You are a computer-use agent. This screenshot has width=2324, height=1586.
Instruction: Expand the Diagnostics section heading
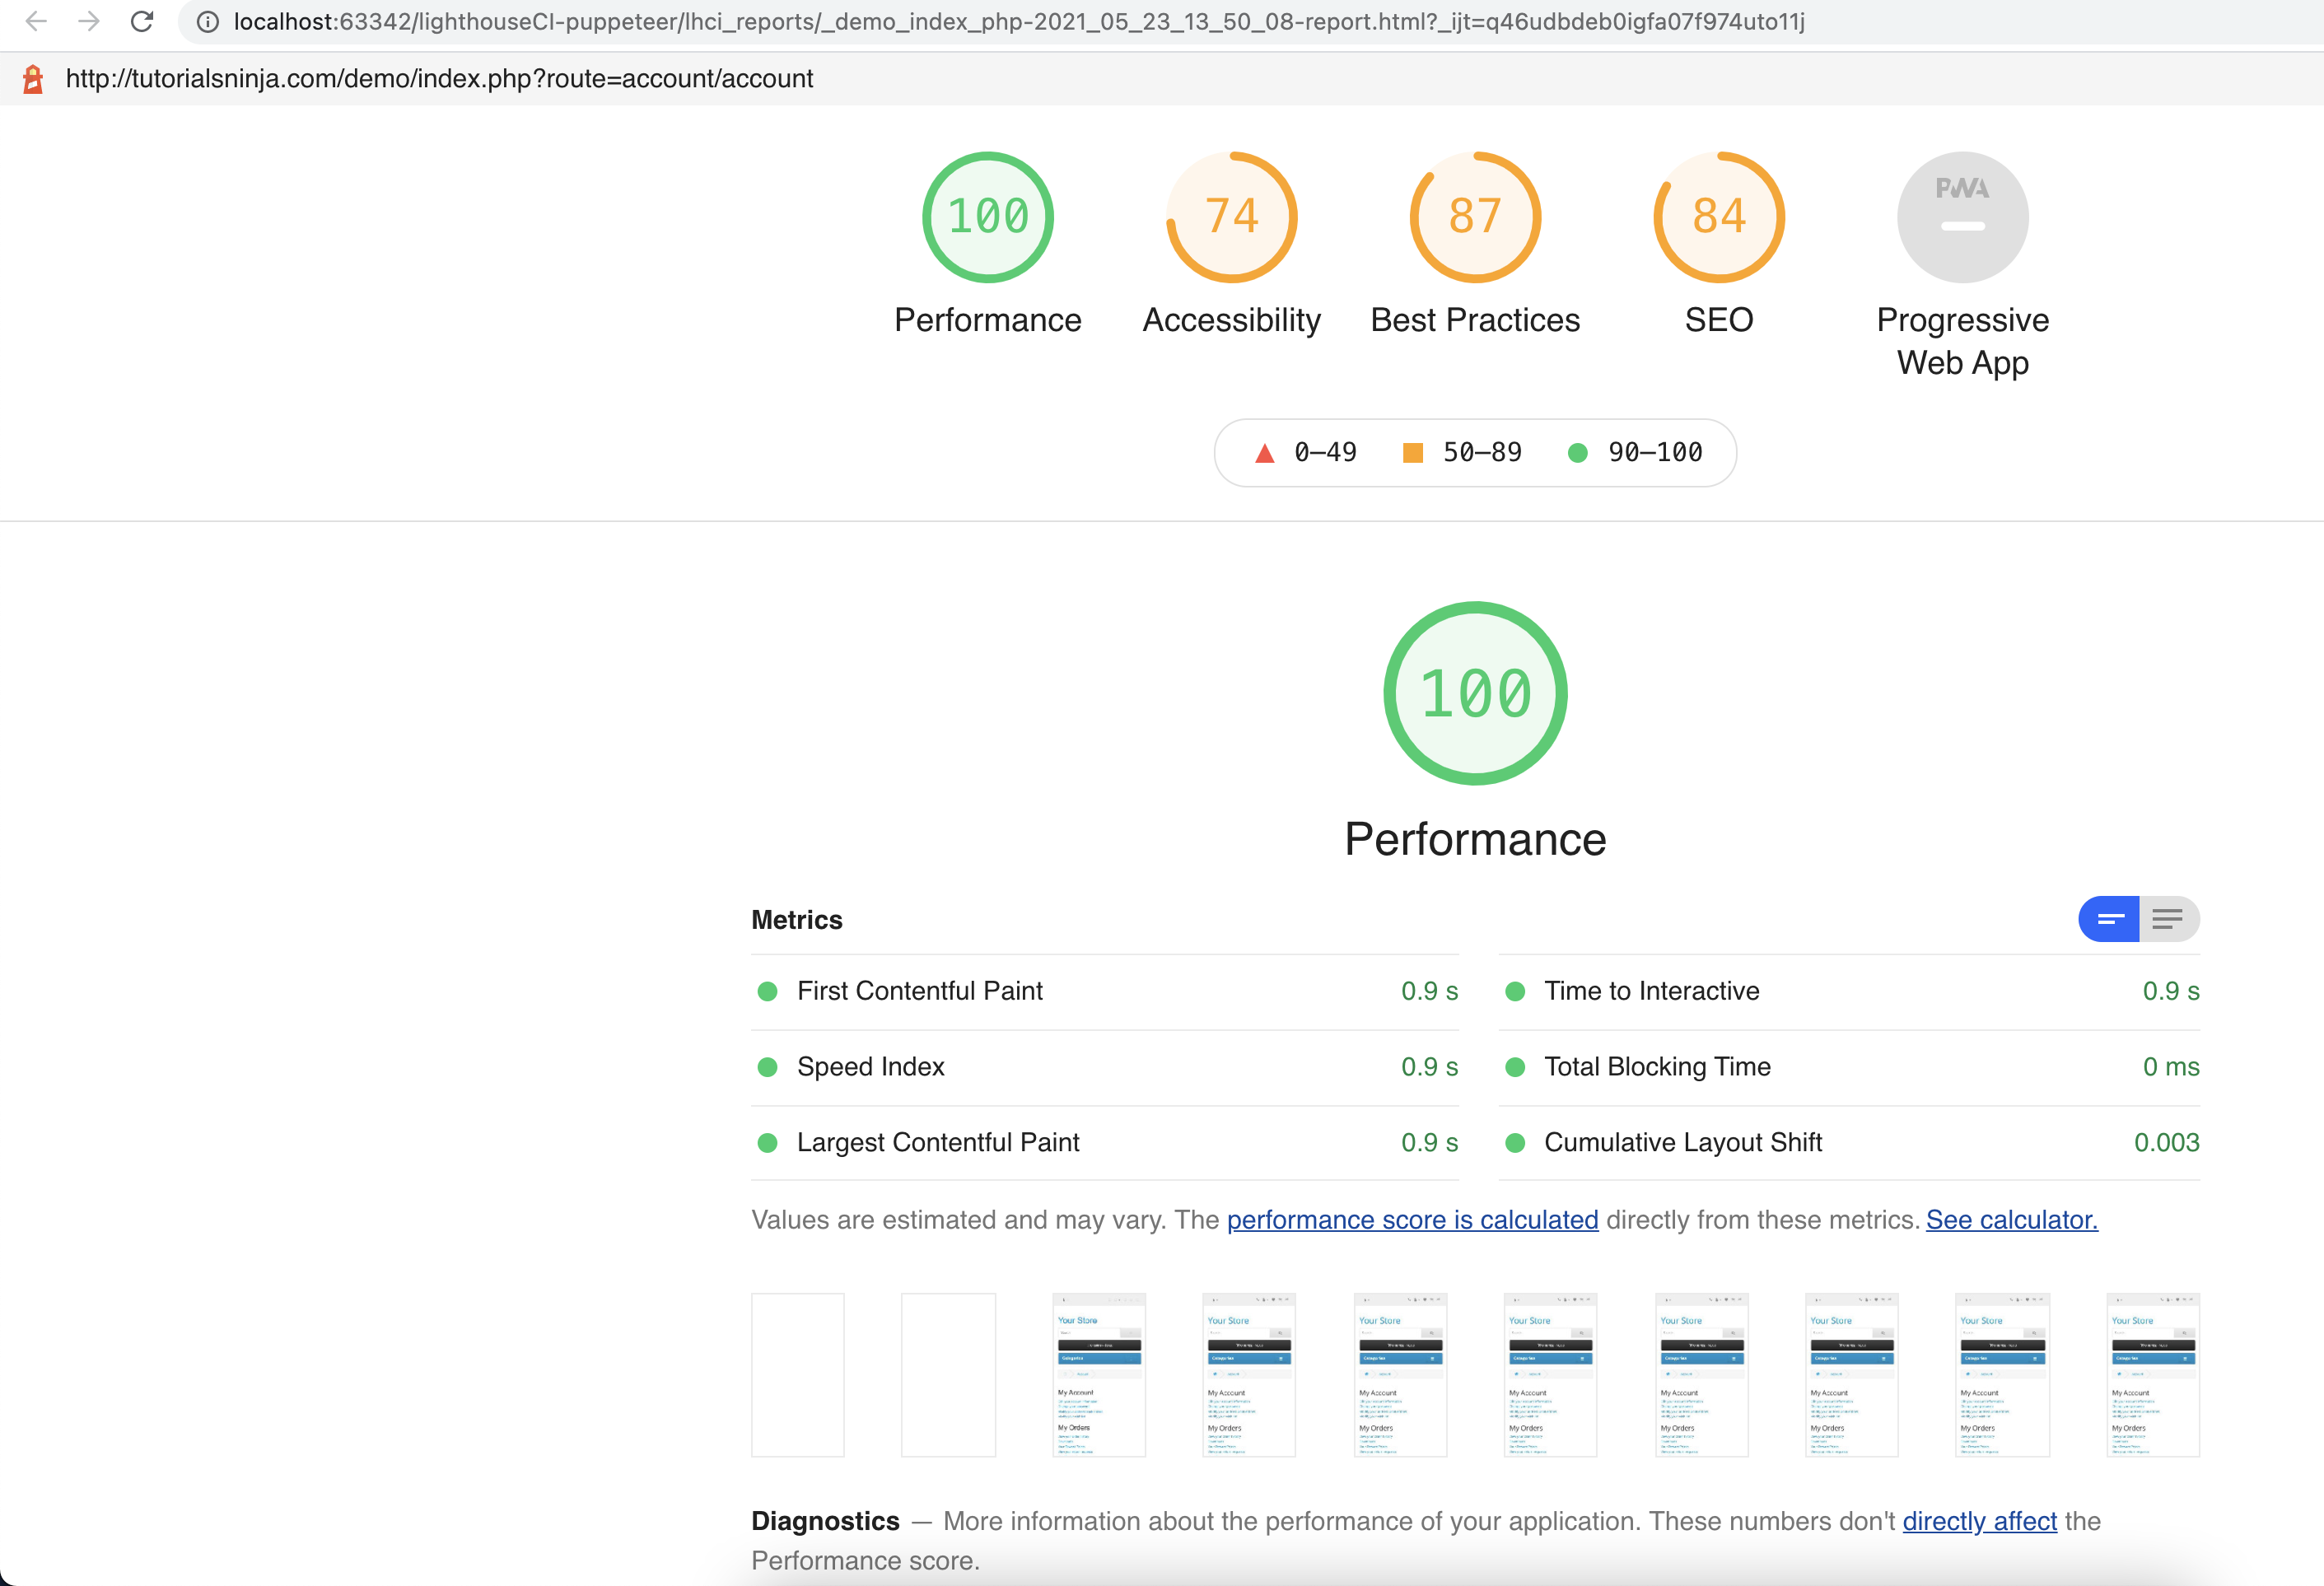[x=825, y=1520]
